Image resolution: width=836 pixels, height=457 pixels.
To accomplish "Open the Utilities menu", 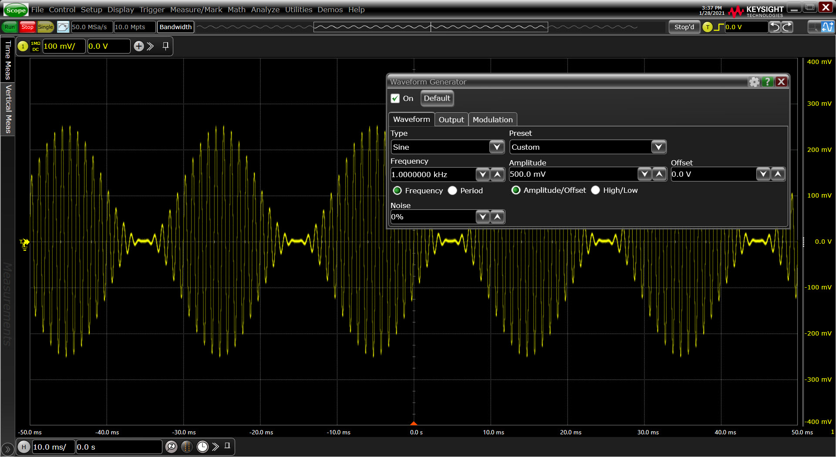I will pos(299,10).
